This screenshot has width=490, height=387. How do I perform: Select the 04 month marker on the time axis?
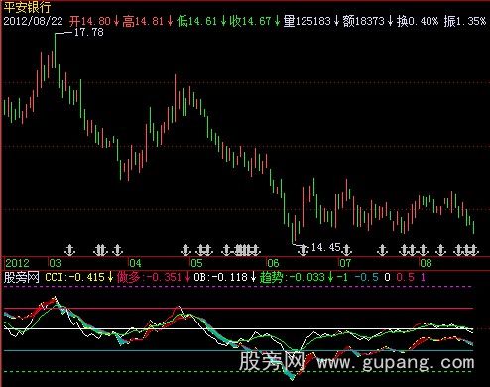tap(135, 263)
